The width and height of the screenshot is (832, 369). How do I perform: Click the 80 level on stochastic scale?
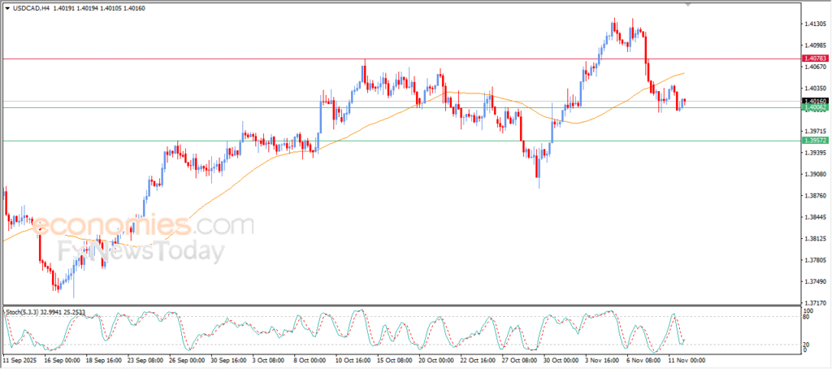pyautogui.click(x=808, y=317)
